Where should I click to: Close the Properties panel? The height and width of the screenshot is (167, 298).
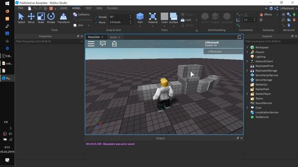click(82, 36)
